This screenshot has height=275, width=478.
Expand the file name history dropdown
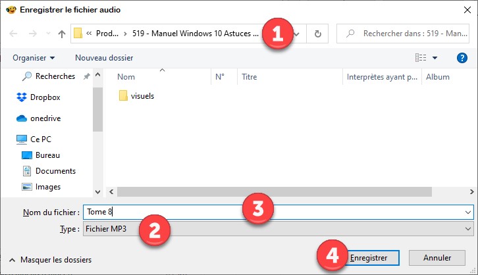click(467, 213)
